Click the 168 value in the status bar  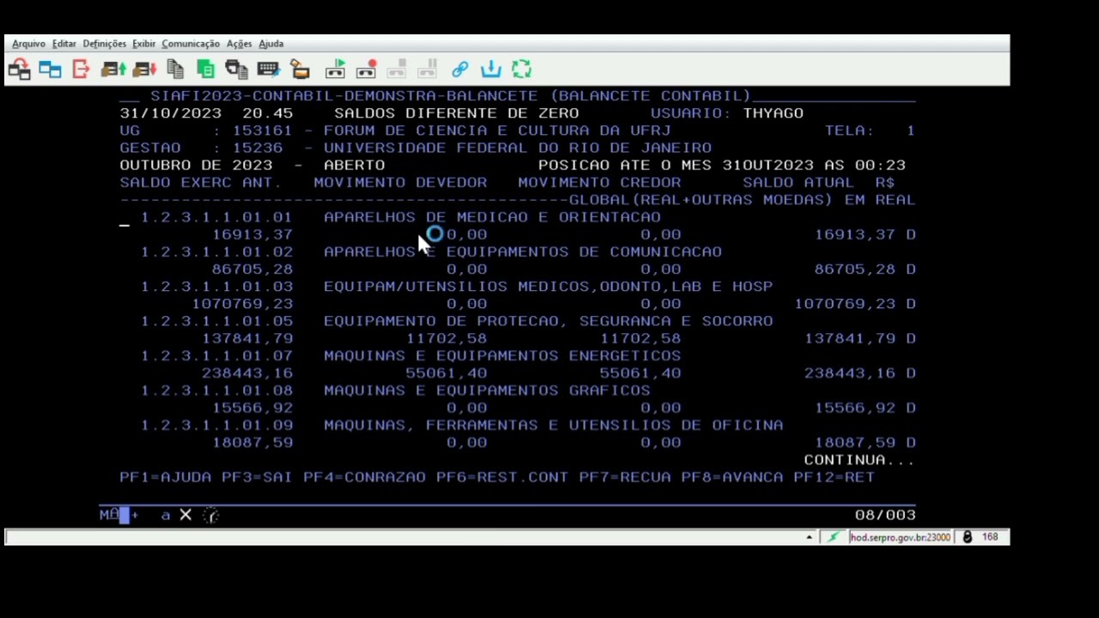(x=990, y=537)
